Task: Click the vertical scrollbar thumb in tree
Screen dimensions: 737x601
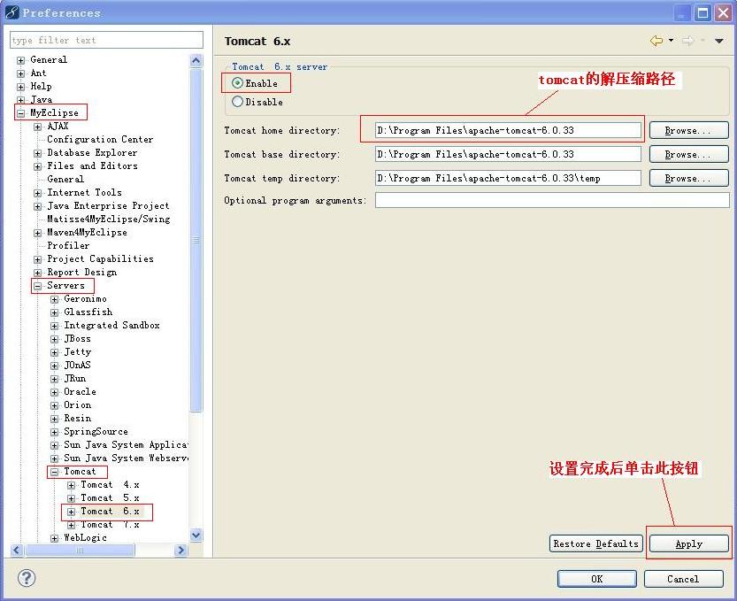Action: pyautogui.click(x=196, y=240)
